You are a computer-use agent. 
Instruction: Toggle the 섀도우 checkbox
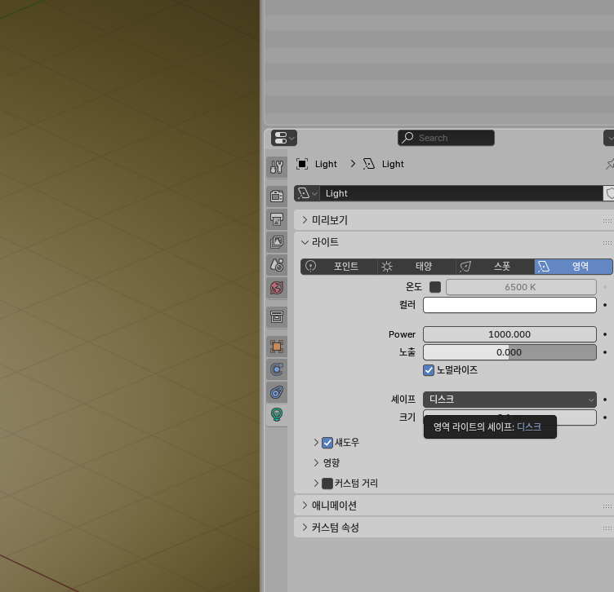coord(327,443)
